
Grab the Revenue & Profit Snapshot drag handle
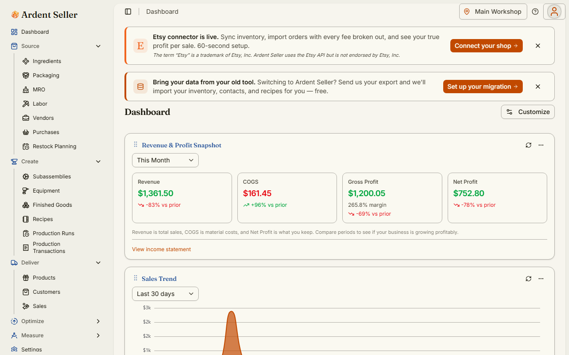point(136,145)
